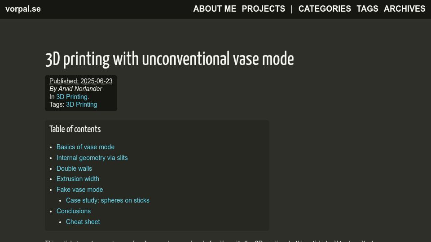Jump to Internal geometry via slits
431x242 pixels.
point(92,158)
